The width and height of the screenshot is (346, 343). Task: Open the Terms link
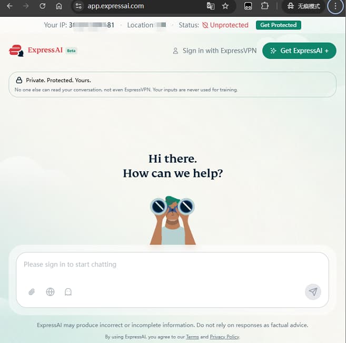[192, 337]
